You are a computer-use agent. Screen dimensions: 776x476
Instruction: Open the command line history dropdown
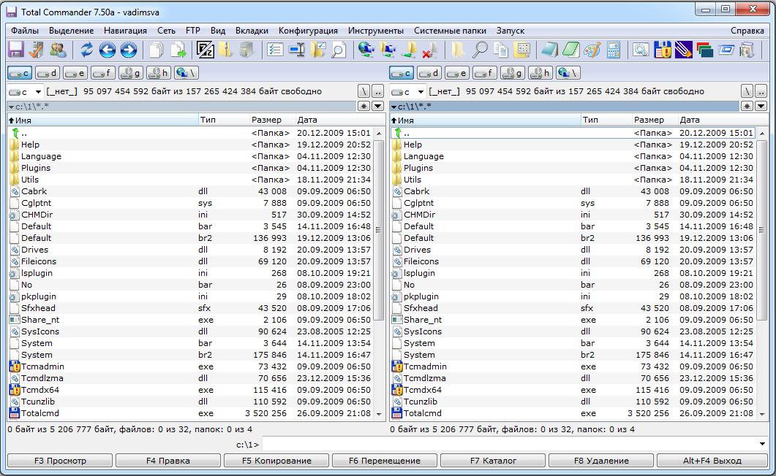[x=762, y=444]
